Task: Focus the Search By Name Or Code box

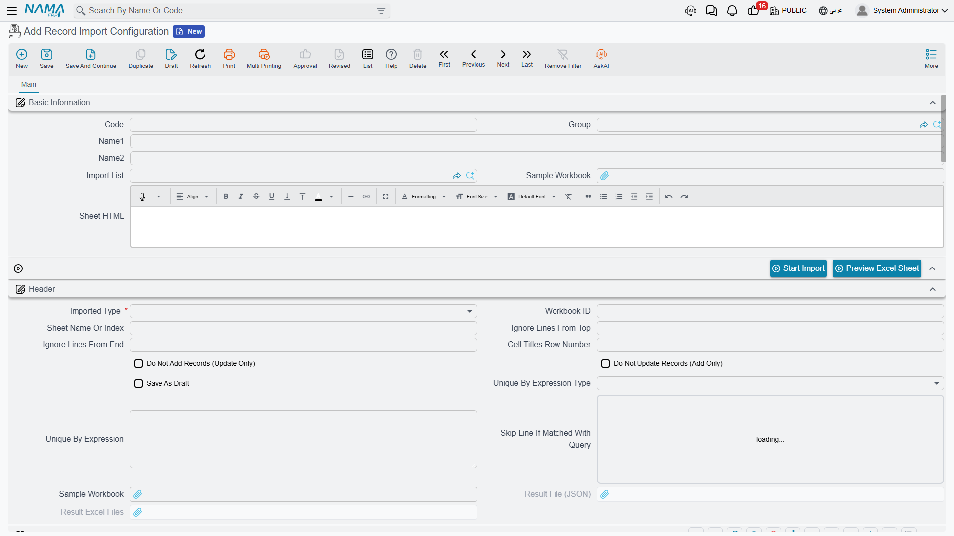Action: (232, 11)
